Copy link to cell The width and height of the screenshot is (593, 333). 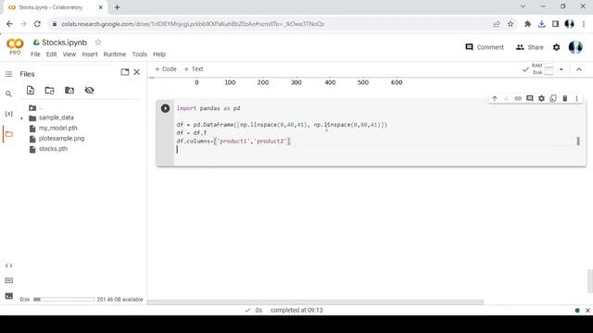tap(518, 99)
